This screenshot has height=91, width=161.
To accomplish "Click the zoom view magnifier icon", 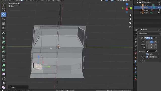I will click(130, 15).
